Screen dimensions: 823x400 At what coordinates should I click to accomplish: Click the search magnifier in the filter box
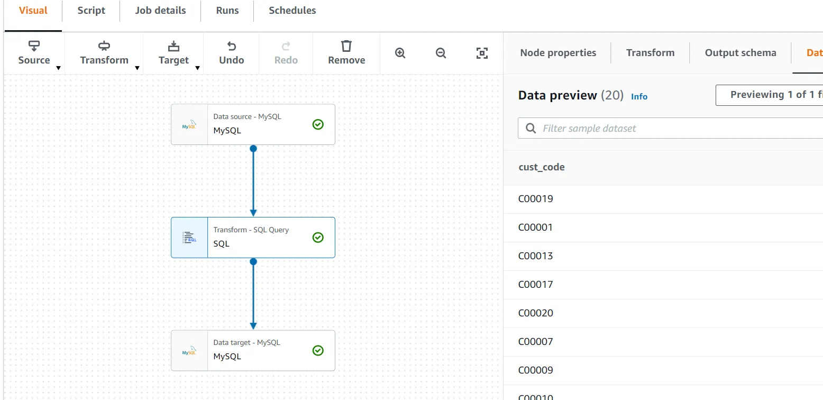point(531,129)
